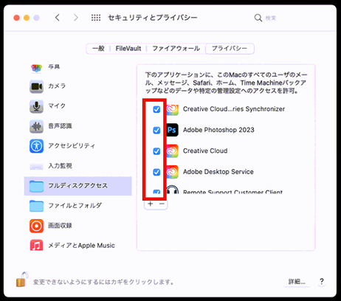The width and height of the screenshot is (341, 301).
Task: Select the Speech Recognition (音声認識) icon
Action: pos(36,126)
